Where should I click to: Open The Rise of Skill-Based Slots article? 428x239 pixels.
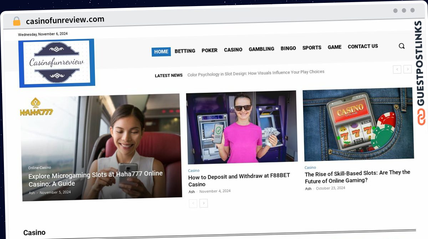[357, 176]
